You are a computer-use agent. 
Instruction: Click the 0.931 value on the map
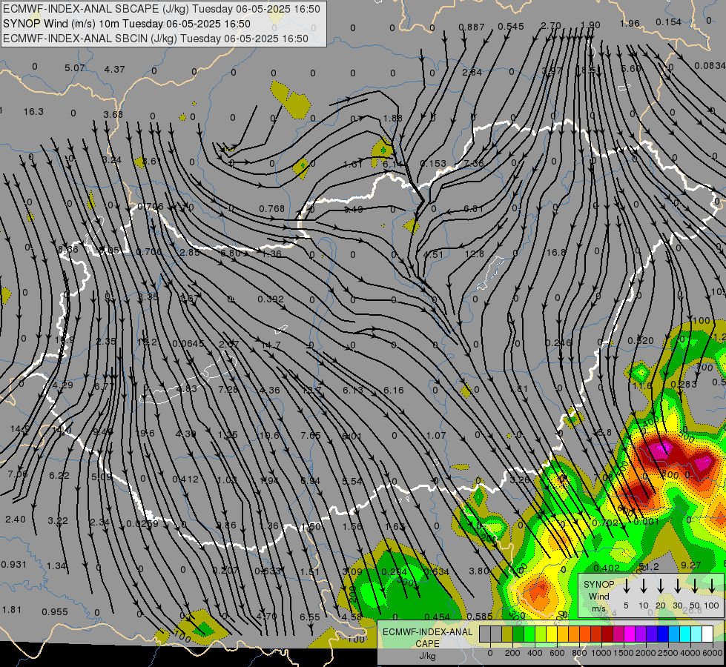point(14,564)
